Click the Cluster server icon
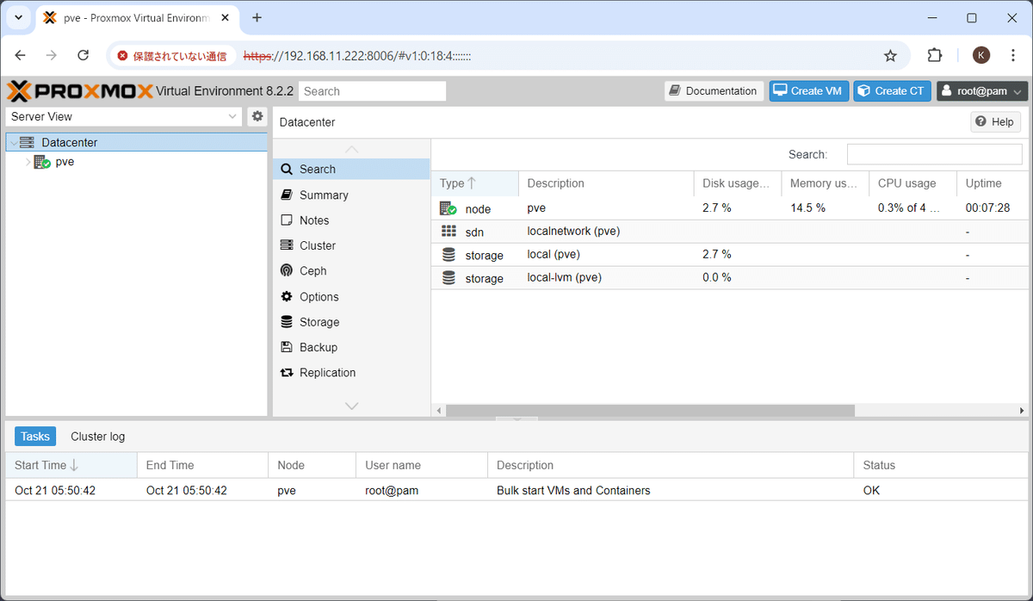Viewport: 1033px width, 601px height. (x=287, y=245)
